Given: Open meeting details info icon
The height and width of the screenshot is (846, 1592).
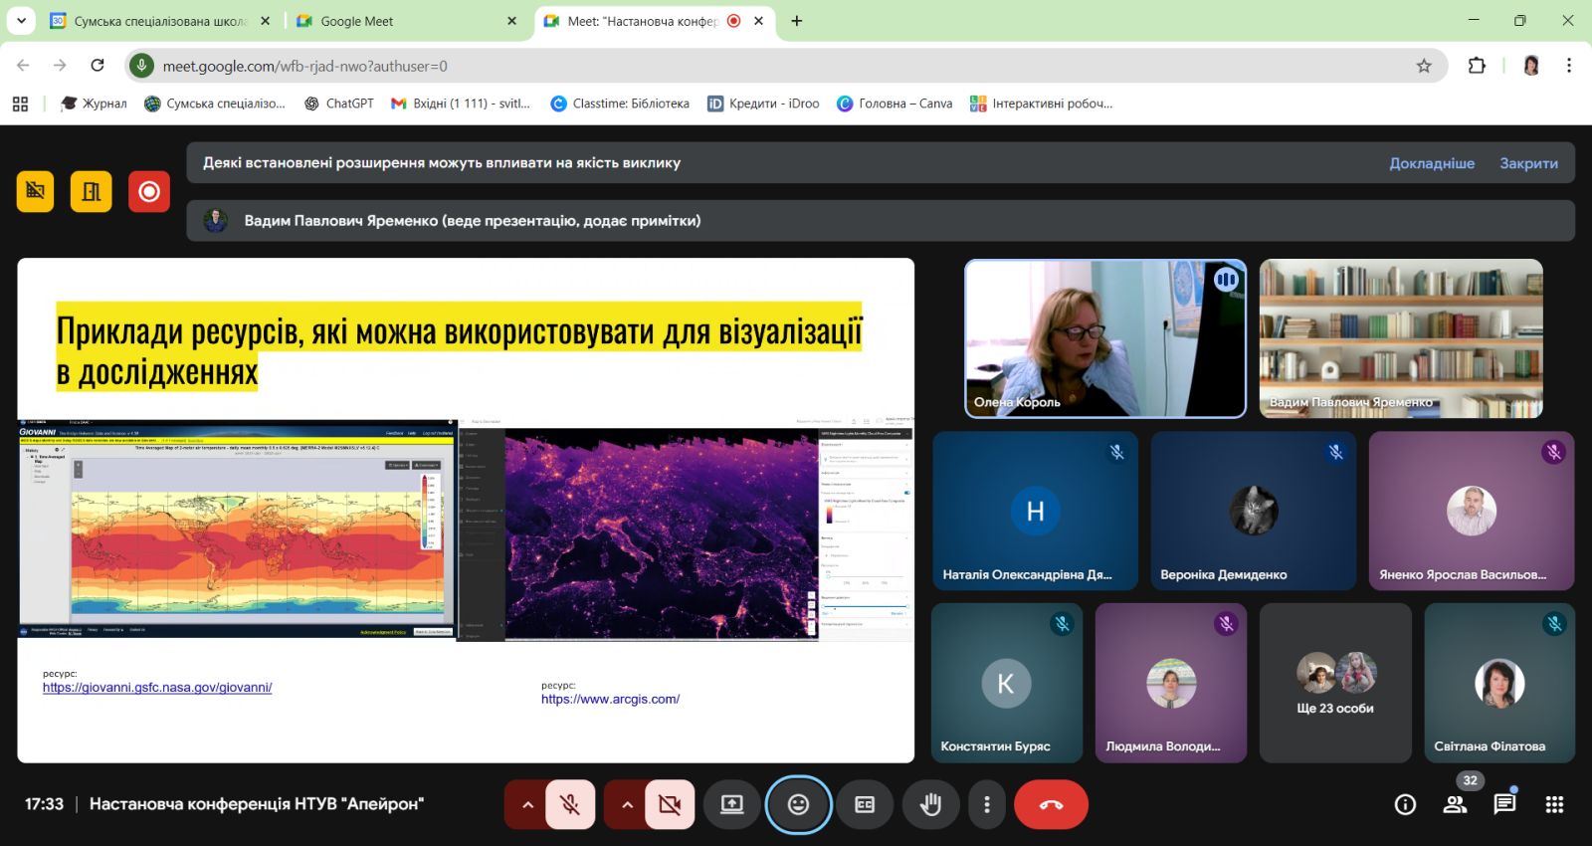Looking at the screenshot, I should pos(1405,804).
